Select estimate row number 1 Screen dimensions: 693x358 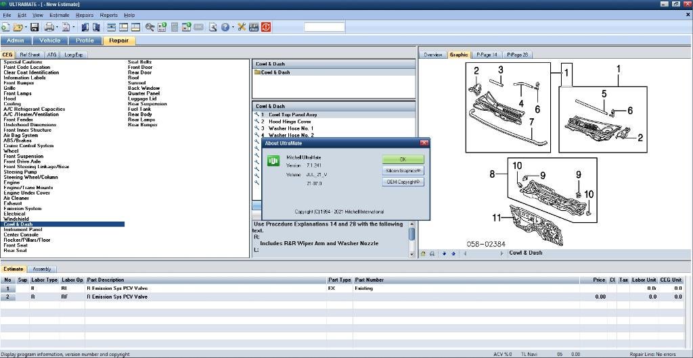[7, 288]
